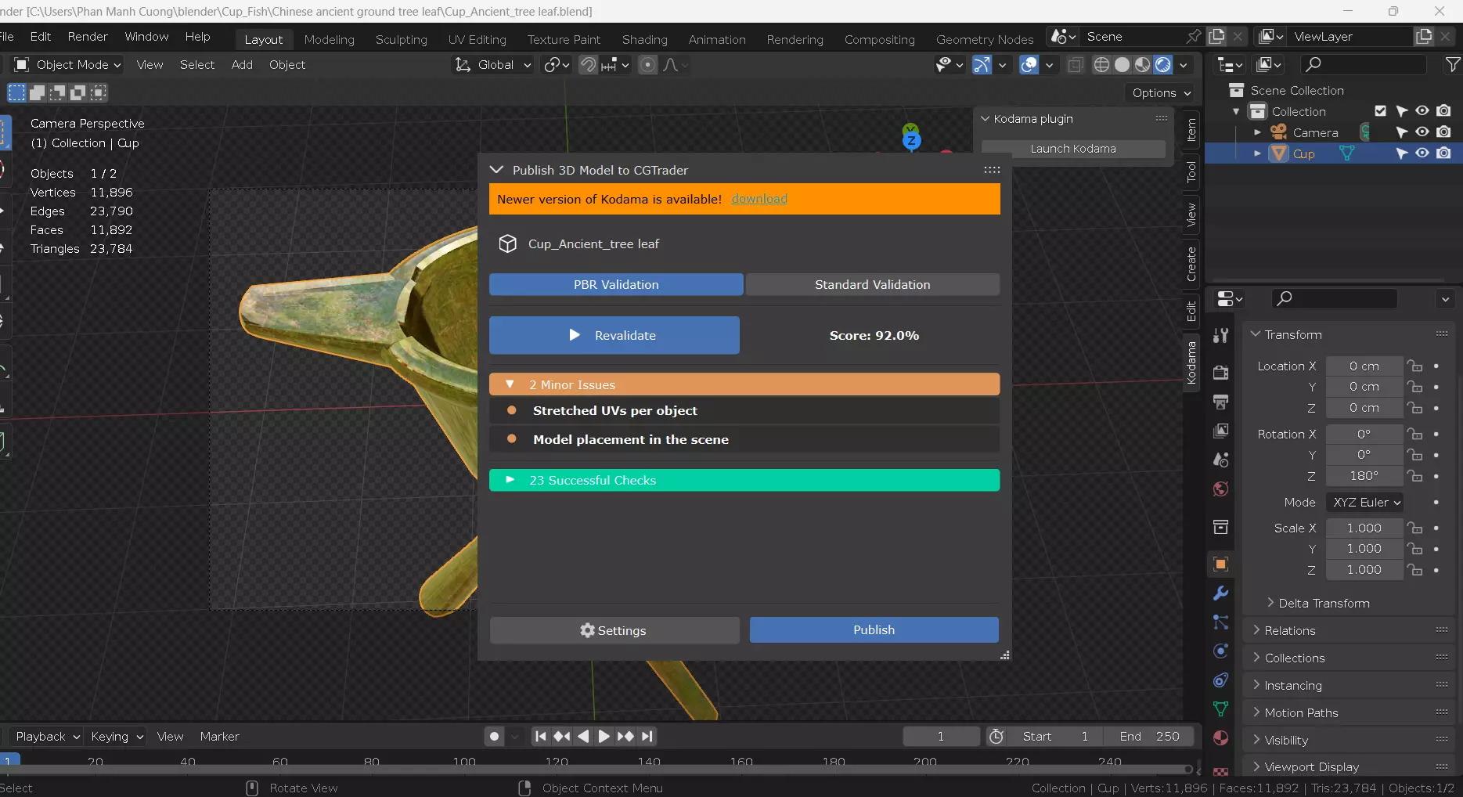Open the Edit menu
1463x797 pixels.
(41, 37)
